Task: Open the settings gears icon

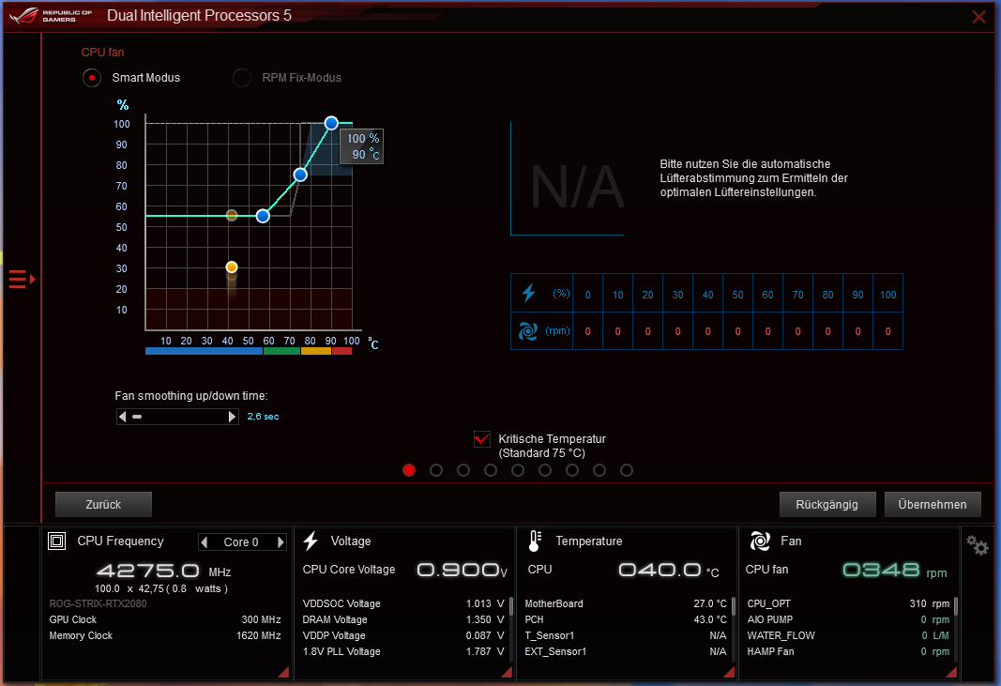Action: (977, 545)
